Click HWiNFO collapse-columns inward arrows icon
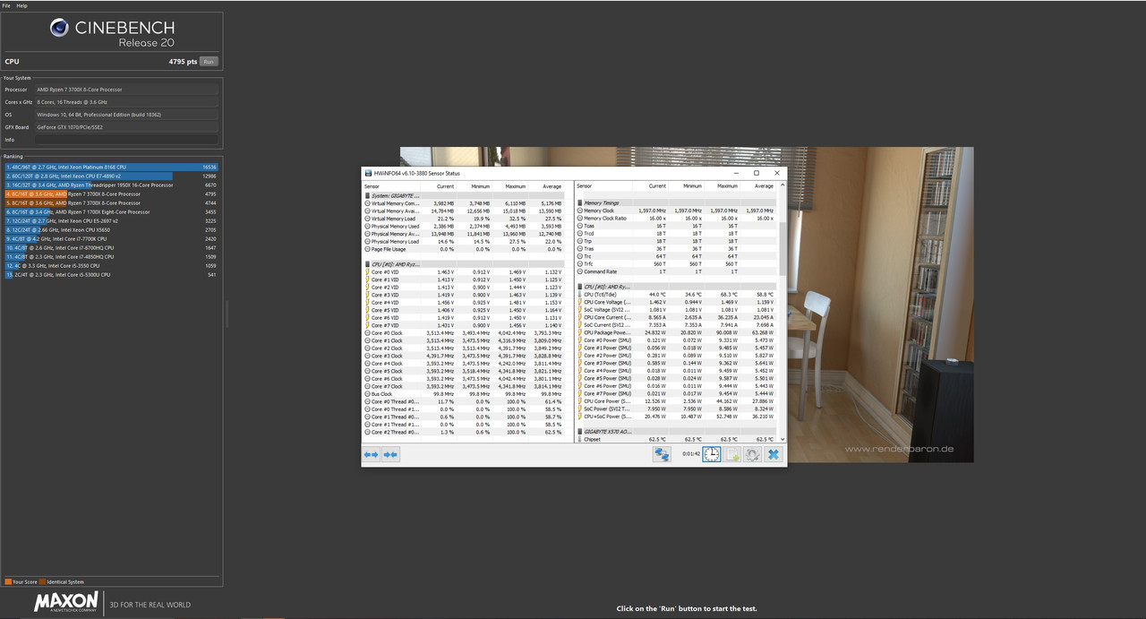1146x619 pixels. (x=390, y=455)
